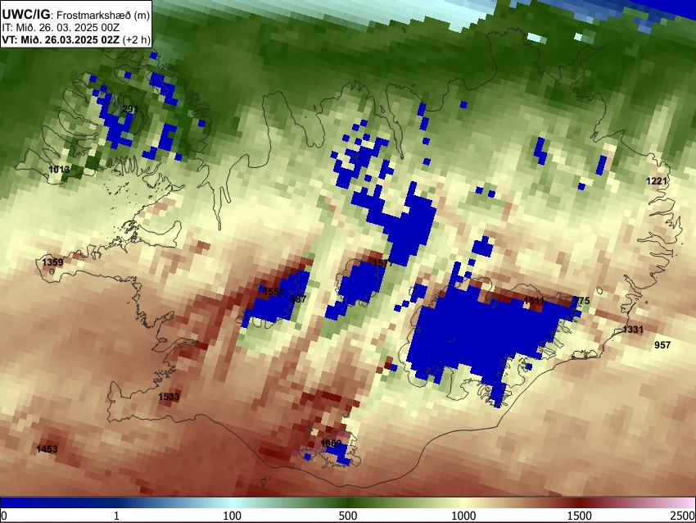Click the map value 1969

(331, 443)
